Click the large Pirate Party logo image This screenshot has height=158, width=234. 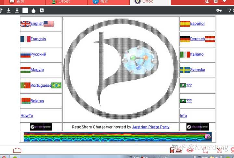point(121,69)
